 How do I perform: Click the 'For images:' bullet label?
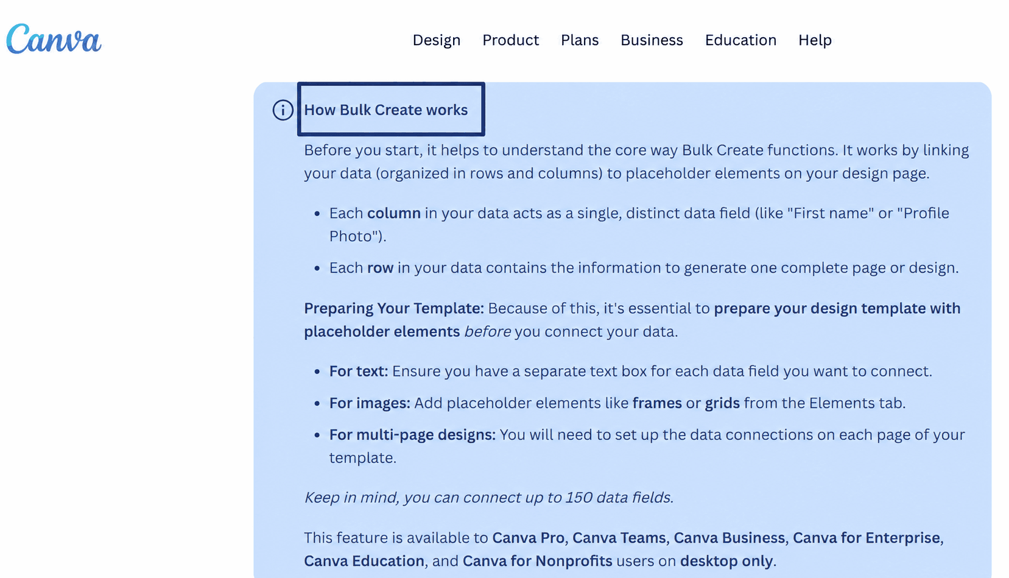(370, 403)
